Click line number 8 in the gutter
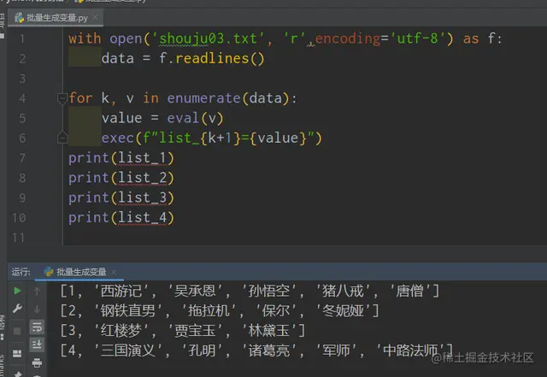Screen dimensions: 547x377 [x=22, y=178]
